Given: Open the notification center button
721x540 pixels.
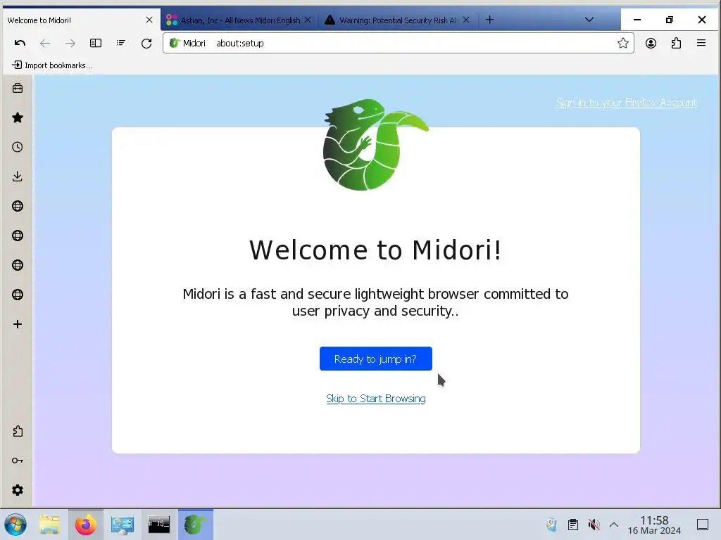Looking at the screenshot, I should click(703, 525).
